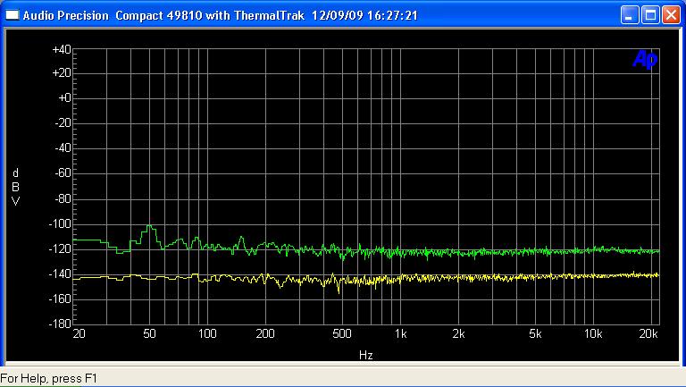This screenshot has height=387, width=686.
Task: Click the title text 'Compact 49810 with ThermalTrak'
Action: (210, 16)
